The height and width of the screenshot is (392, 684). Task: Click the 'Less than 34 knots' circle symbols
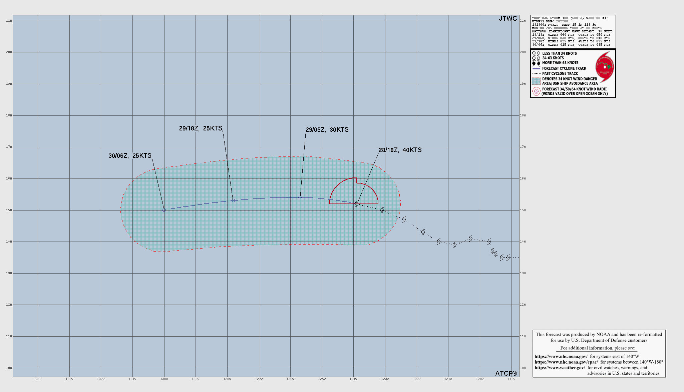click(536, 53)
